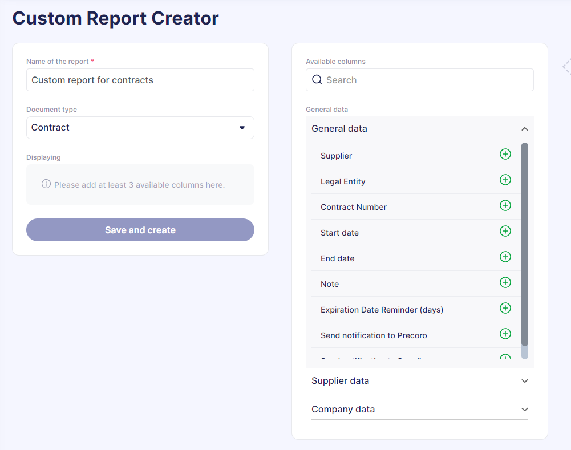Add Send notification to Precoro column
The width and height of the screenshot is (571, 450).
click(x=505, y=334)
